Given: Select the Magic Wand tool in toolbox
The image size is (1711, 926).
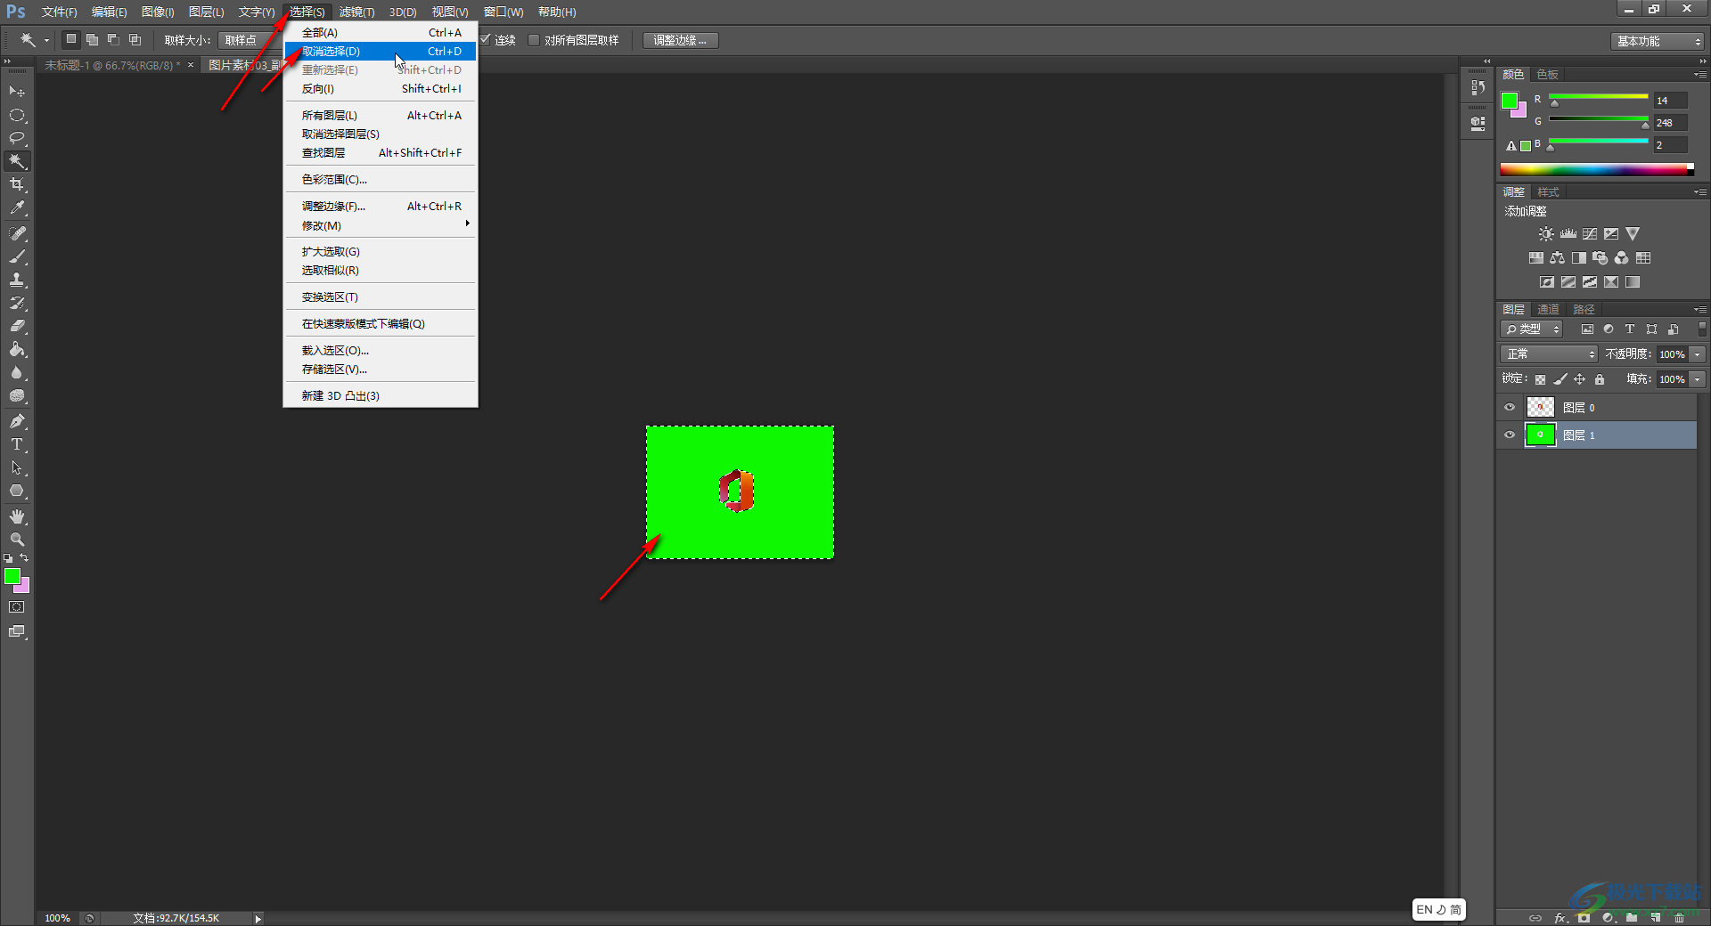Looking at the screenshot, I should tap(17, 161).
